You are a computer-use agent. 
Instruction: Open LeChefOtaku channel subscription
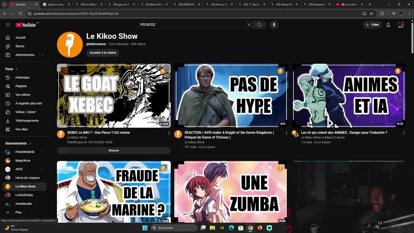[x=25, y=195]
